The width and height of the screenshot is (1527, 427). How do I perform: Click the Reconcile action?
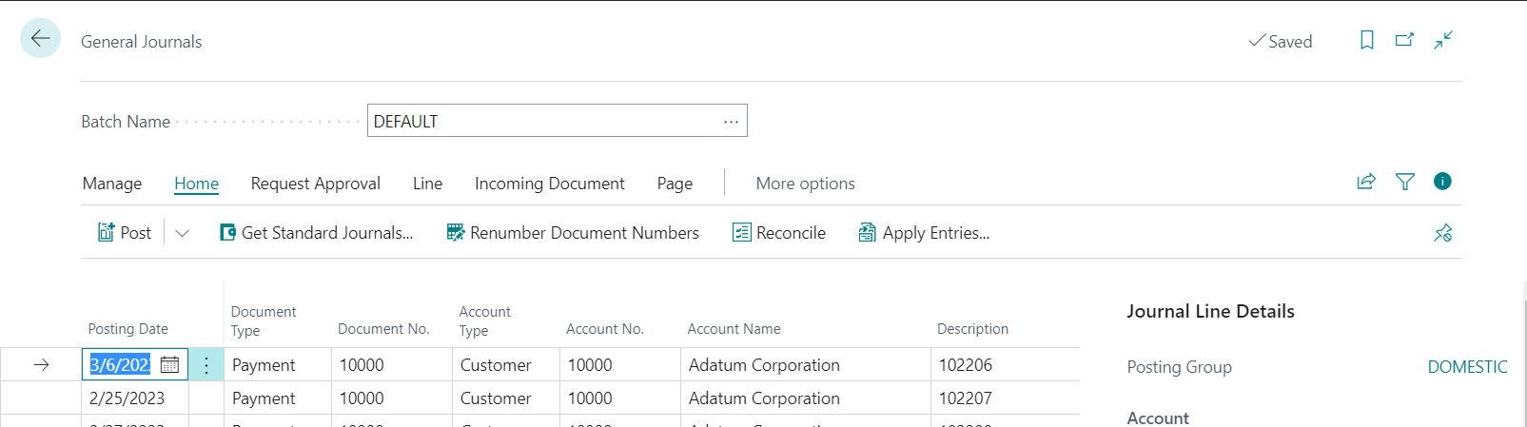(x=779, y=233)
